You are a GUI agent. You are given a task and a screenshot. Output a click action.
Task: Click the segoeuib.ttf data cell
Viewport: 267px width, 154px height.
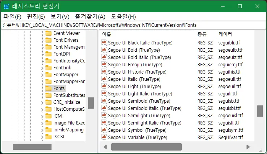pos(230,50)
